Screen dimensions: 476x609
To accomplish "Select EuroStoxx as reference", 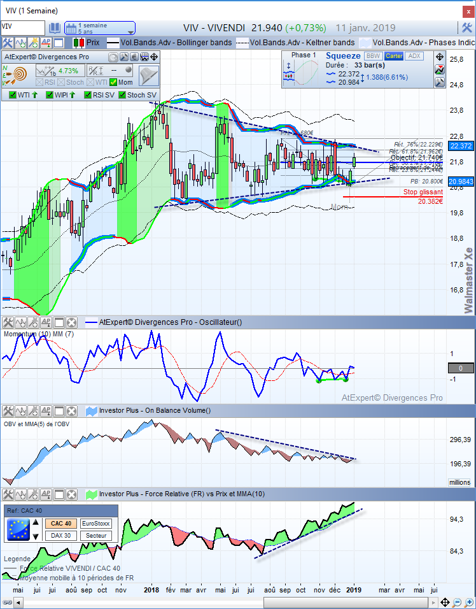I will (x=96, y=524).
